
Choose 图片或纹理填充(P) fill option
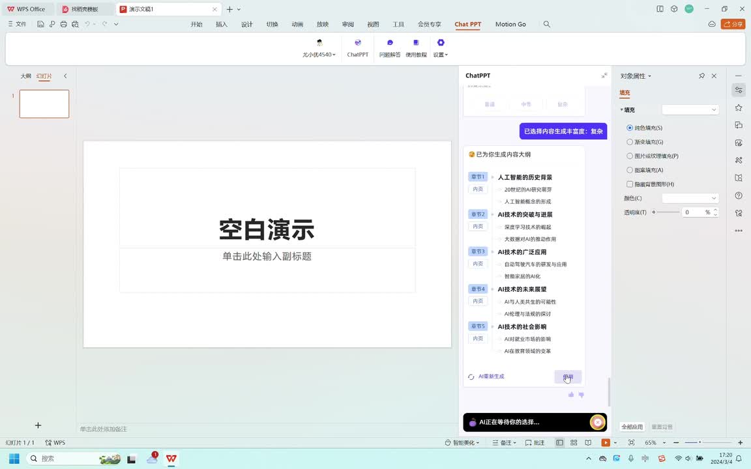[630, 156]
